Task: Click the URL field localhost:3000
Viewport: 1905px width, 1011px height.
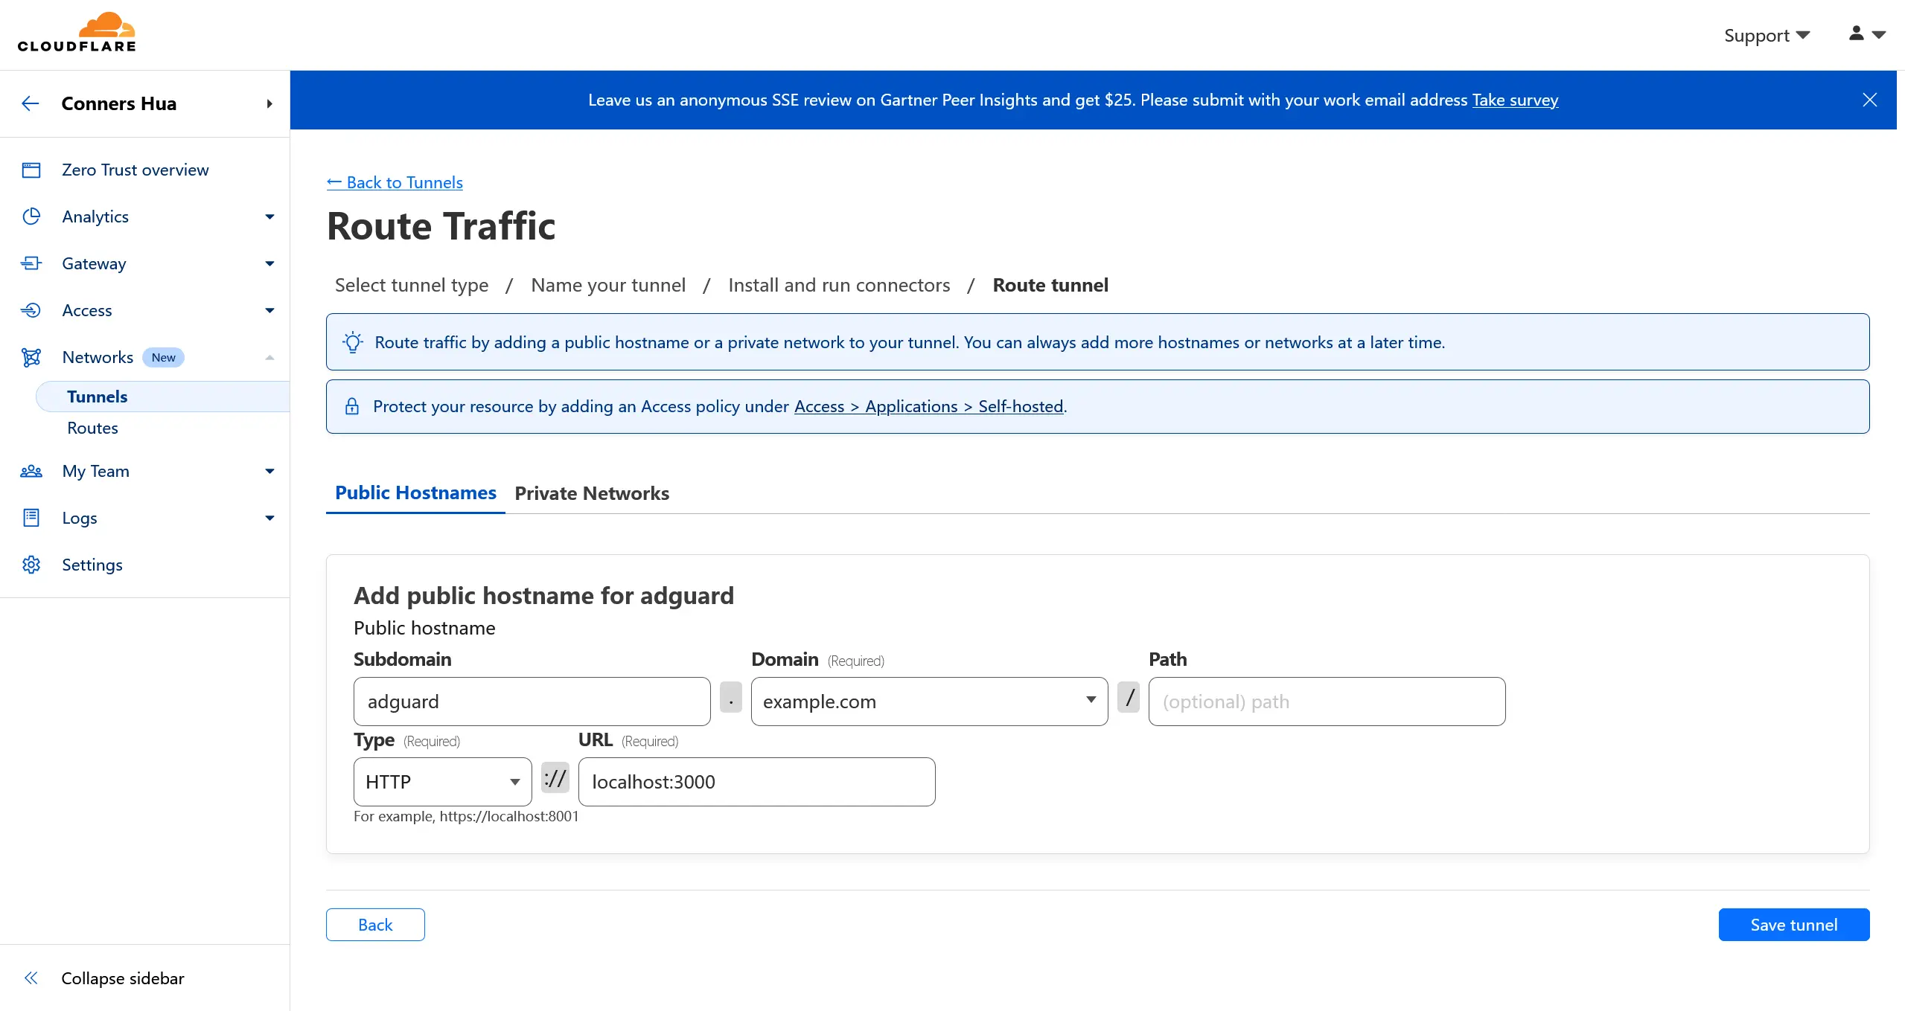Action: click(x=756, y=782)
